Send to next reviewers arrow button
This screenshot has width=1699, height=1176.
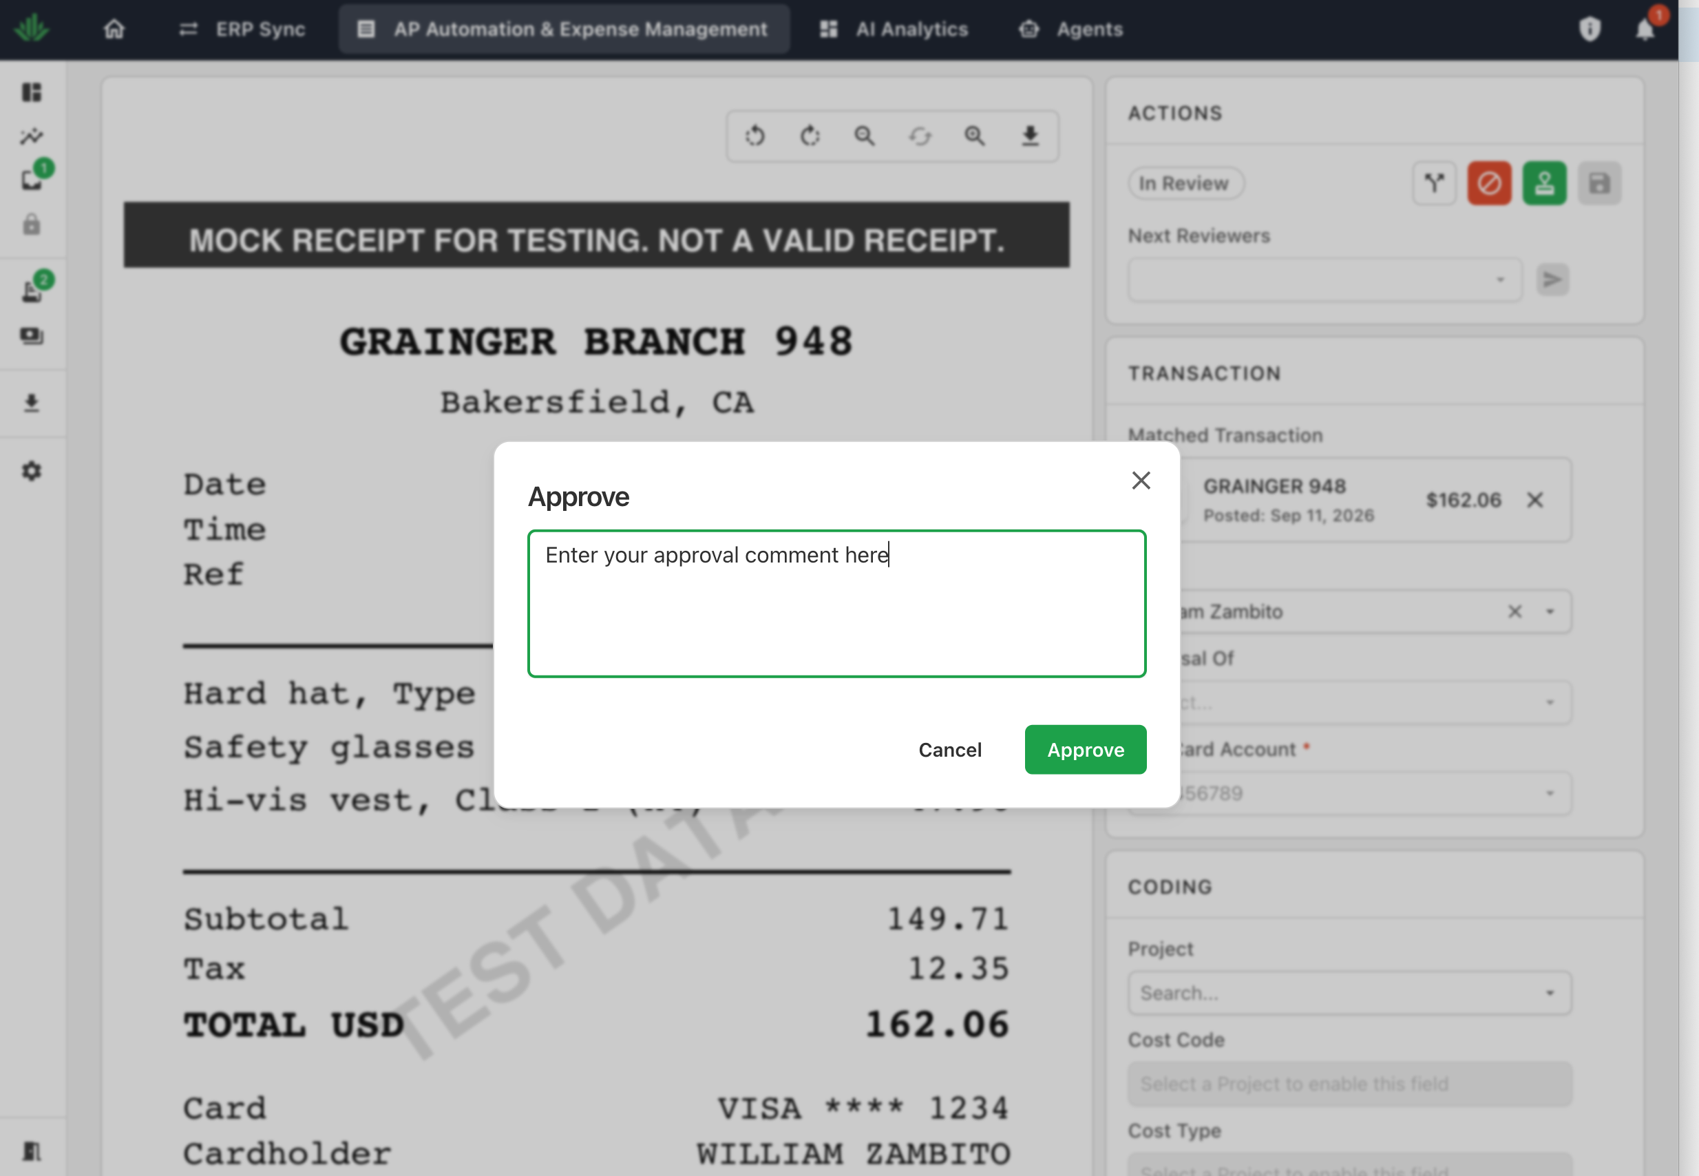[x=1552, y=280]
